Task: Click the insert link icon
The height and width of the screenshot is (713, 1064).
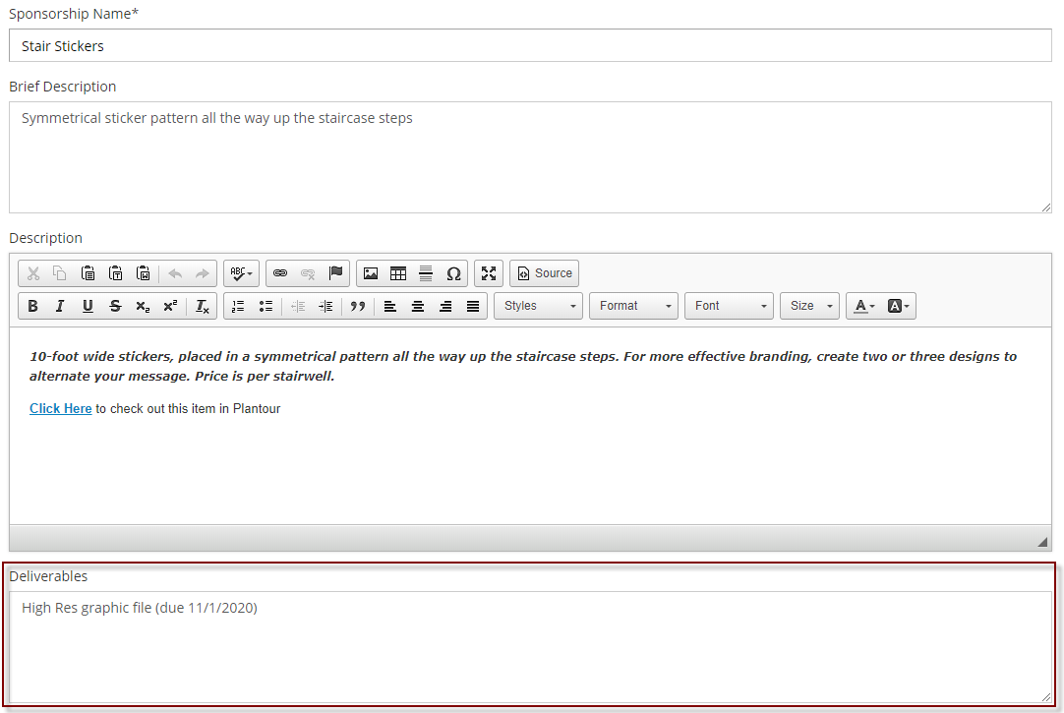Action: (x=280, y=273)
